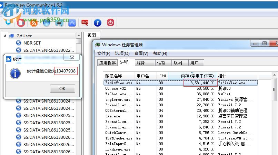
Task: Select the WeChat.exe process row
Action: (x=180, y=94)
